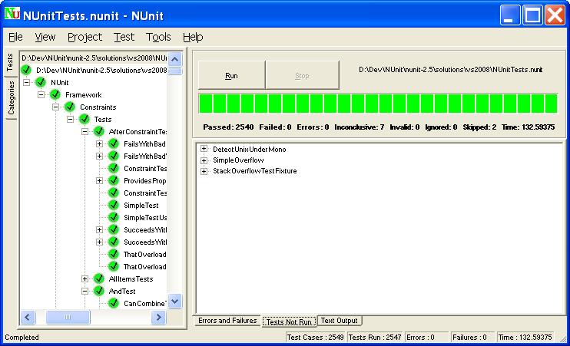The height and width of the screenshot is (346, 570).
Task: Click horizontal scrollbar left arrow
Action: (28, 317)
